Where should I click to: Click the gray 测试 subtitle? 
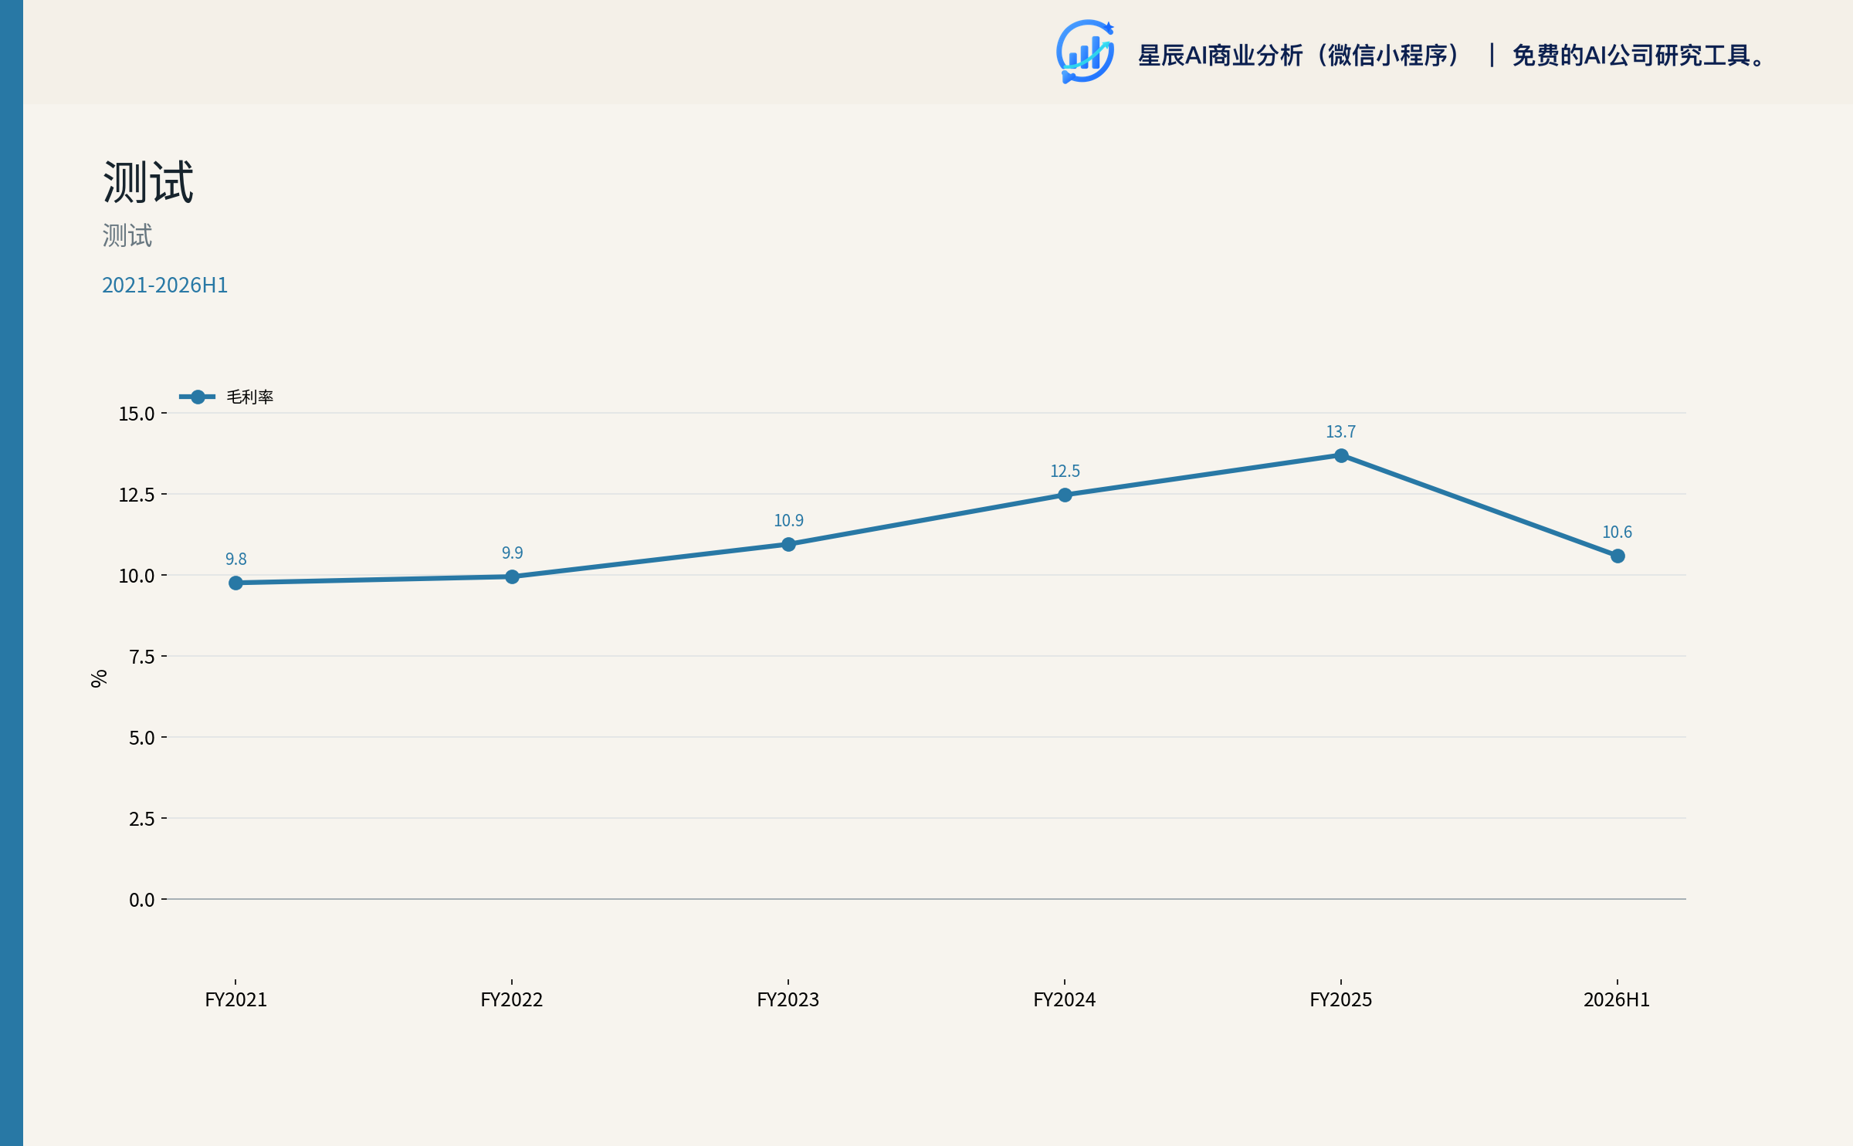[127, 235]
